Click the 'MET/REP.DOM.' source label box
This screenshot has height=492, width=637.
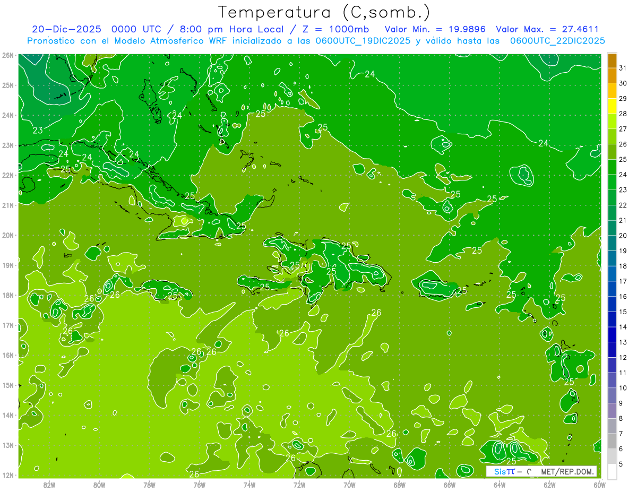point(541,471)
